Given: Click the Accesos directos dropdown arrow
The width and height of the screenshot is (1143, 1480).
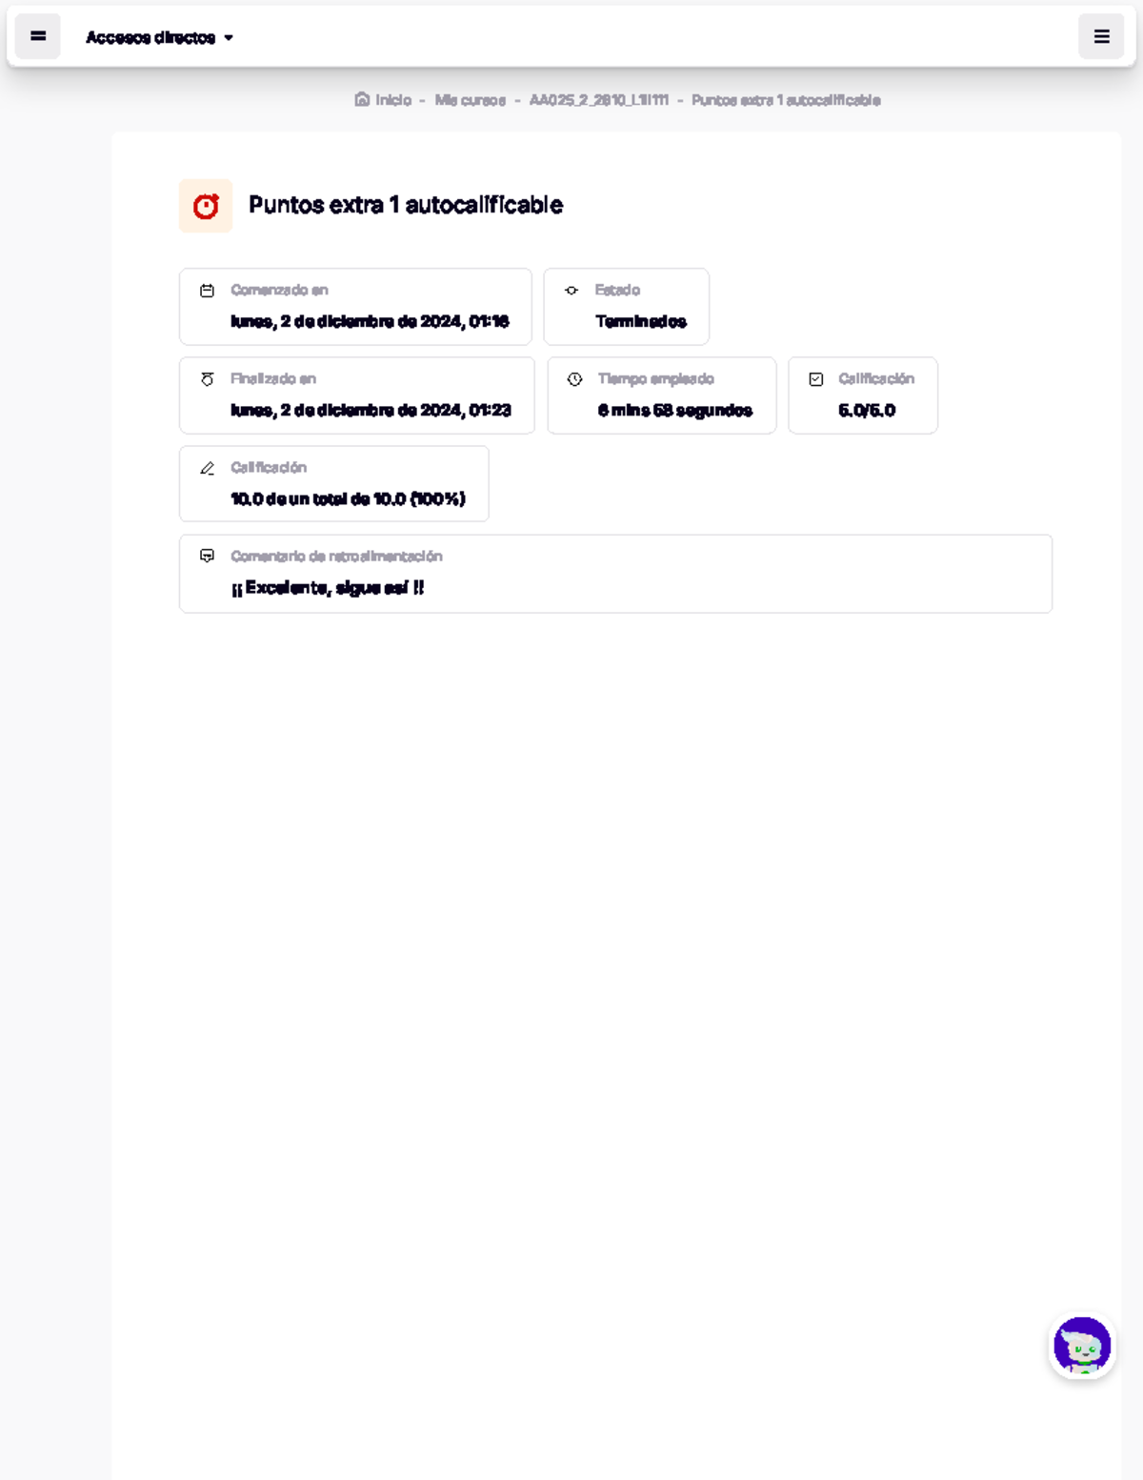Looking at the screenshot, I should click(229, 38).
